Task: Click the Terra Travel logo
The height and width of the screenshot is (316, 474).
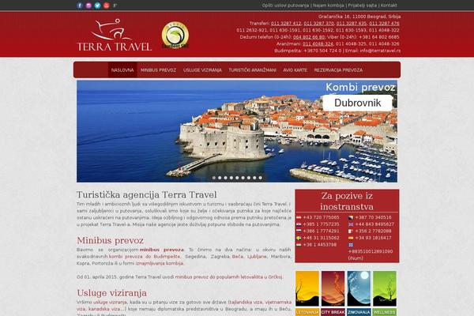Action: point(115,35)
